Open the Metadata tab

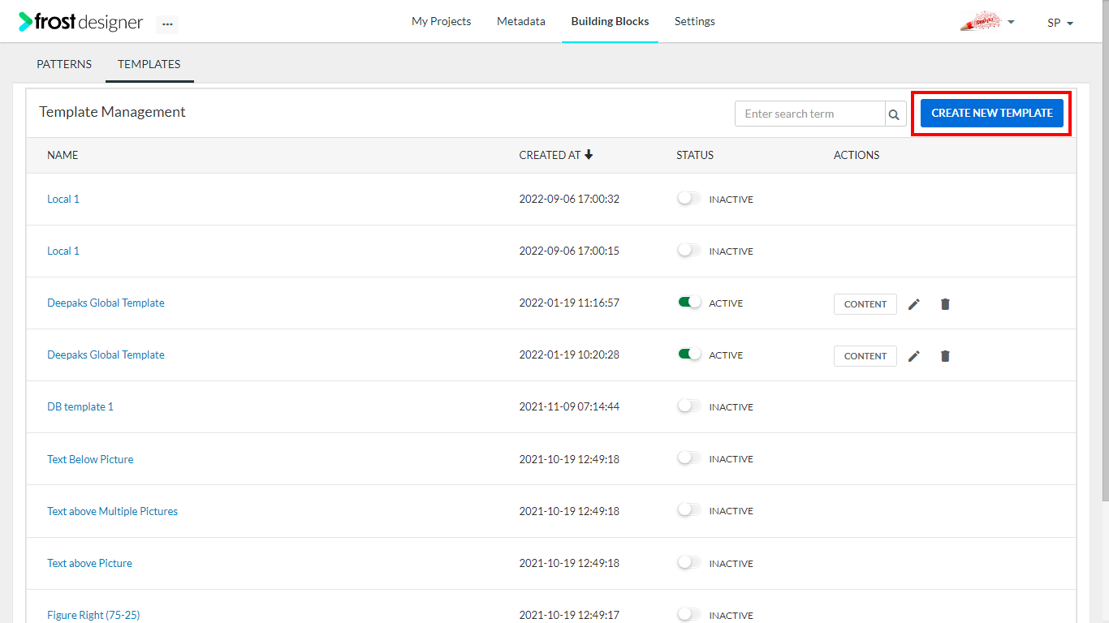[521, 22]
